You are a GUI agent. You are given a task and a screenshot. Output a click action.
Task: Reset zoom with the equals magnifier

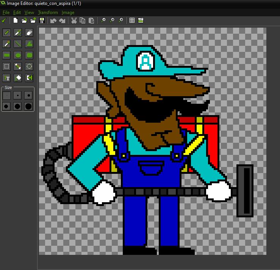pyautogui.click(x=112, y=20)
